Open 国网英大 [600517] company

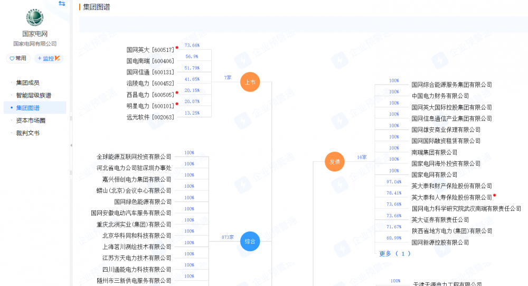[x=150, y=50]
